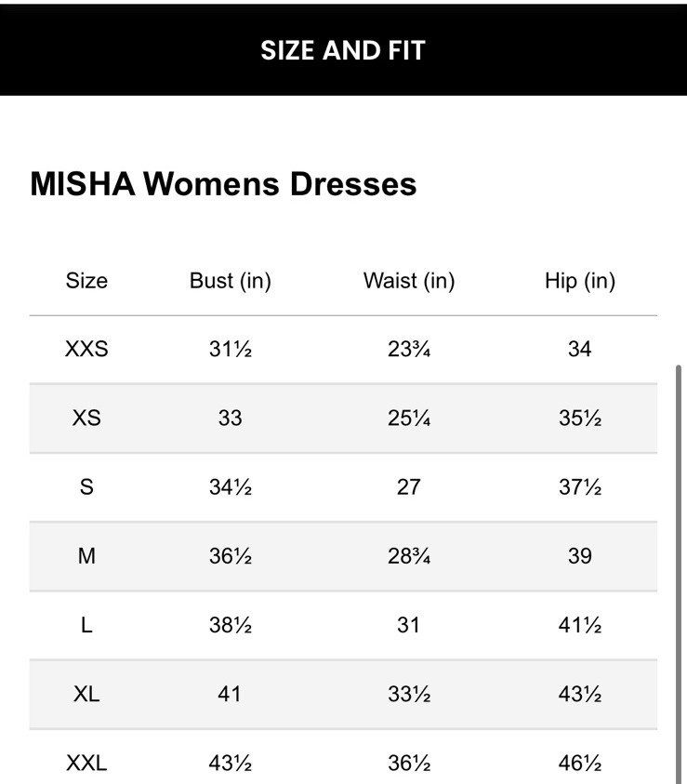The image size is (687, 784).
Task: Select the XXS size row label
Action: coord(86,349)
